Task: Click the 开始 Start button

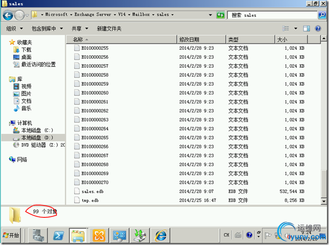Action: point(11,235)
